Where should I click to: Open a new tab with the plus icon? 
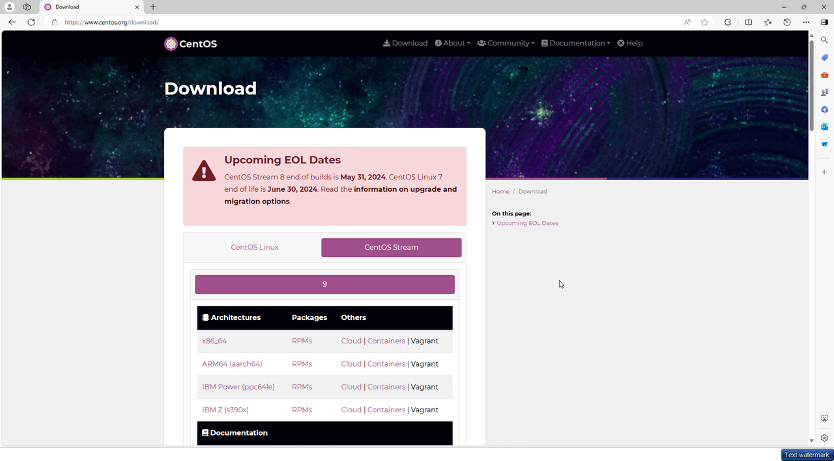point(153,7)
